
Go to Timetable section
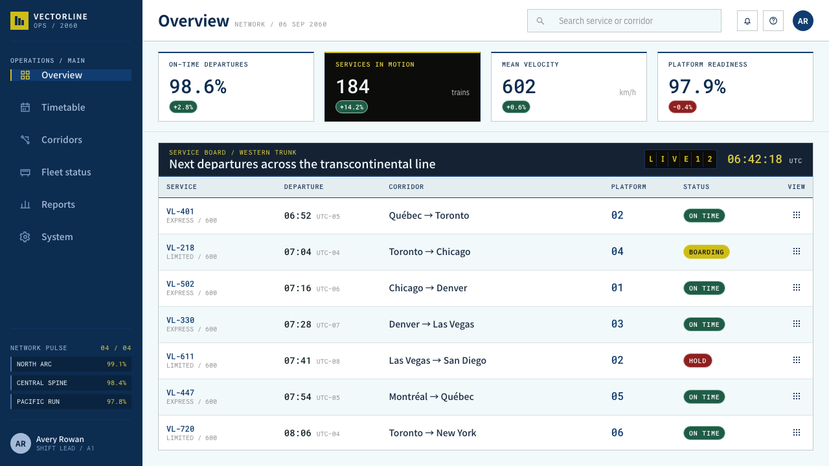click(71, 107)
